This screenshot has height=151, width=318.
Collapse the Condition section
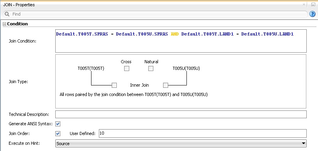point(4,24)
